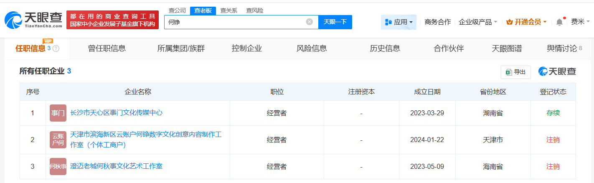Switch to the 查公司 search tab
Screen dimensions: 594x183
pyautogui.click(x=177, y=10)
